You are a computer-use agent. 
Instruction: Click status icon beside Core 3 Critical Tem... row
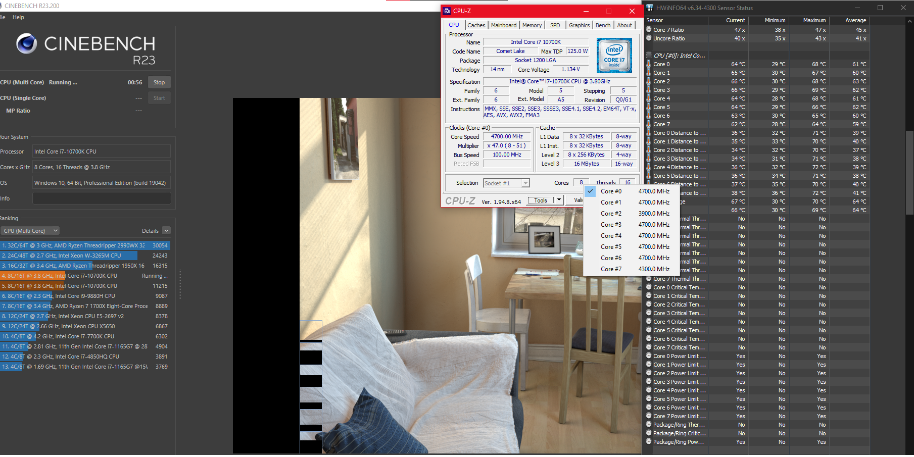click(x=649, y=313)
